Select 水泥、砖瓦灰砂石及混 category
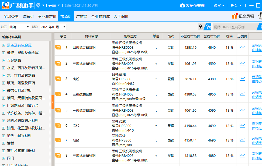Viewport: 262px width, 166px height. point(26,68)
